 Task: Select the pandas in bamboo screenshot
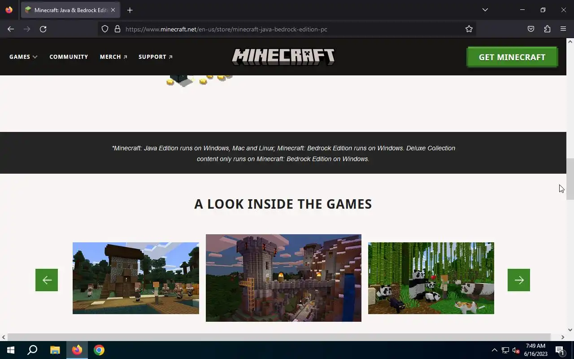[x=431, y=278]
